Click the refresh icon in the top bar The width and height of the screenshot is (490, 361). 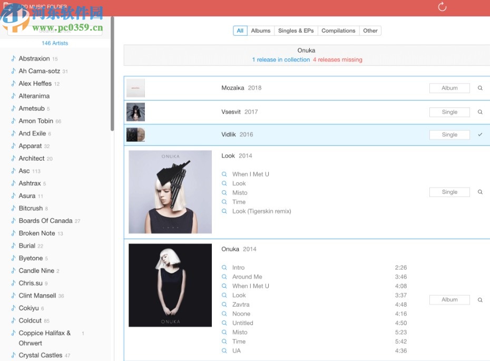pyautogui.click(x=442, y=7)
